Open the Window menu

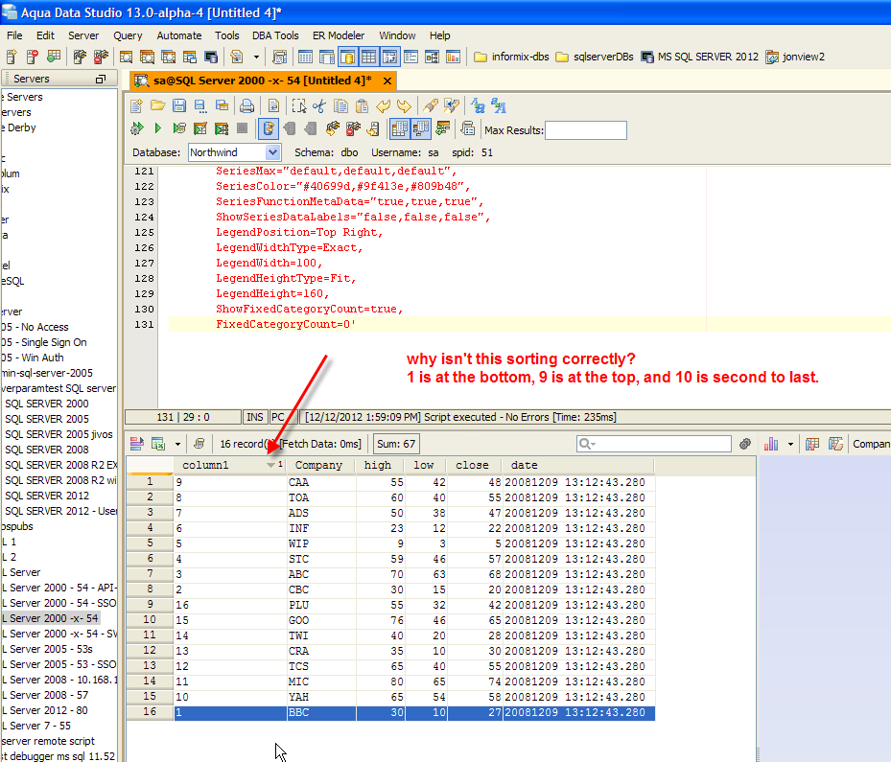coord(397,35)
